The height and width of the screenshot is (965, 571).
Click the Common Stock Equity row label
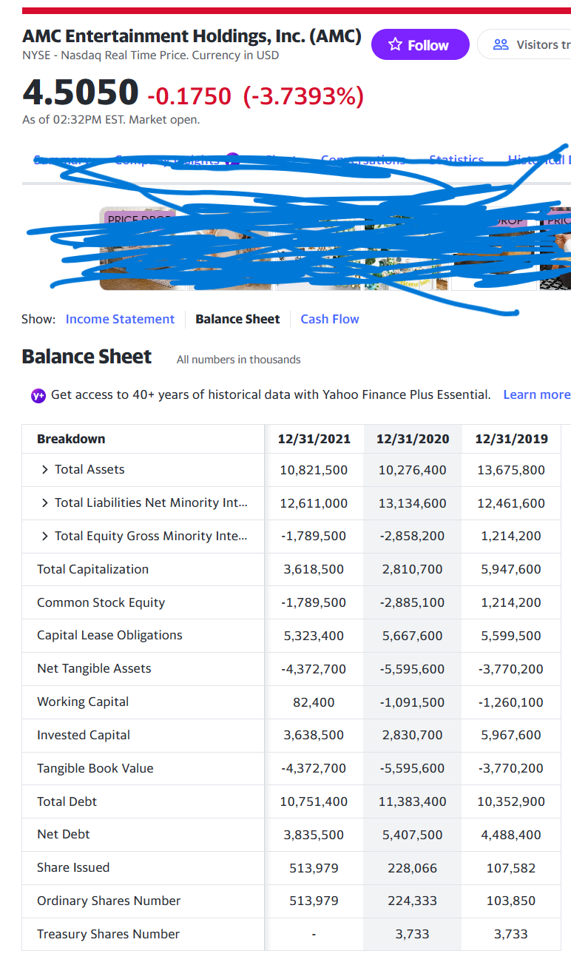click(101, 602)
